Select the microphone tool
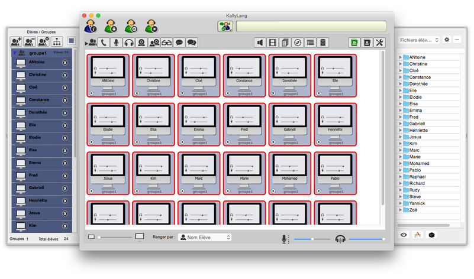Screen dimensions: 474x279 [x=116, y=43]
